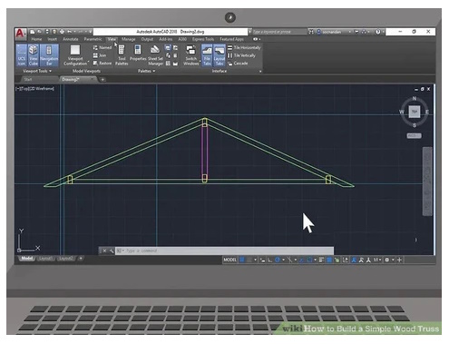This screenshot has height=344, width=449.
Task: Open the Tool Palettes icon
Action: [x=122, y=55]
